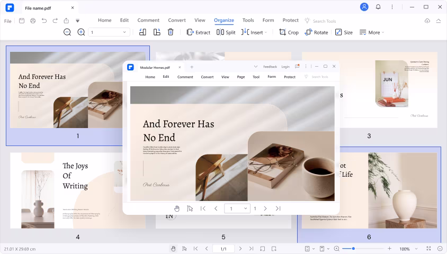Viewport: 447px width, 254px height.
Task: Delete pages with the trash icon
Action: (x=171, y=32)
